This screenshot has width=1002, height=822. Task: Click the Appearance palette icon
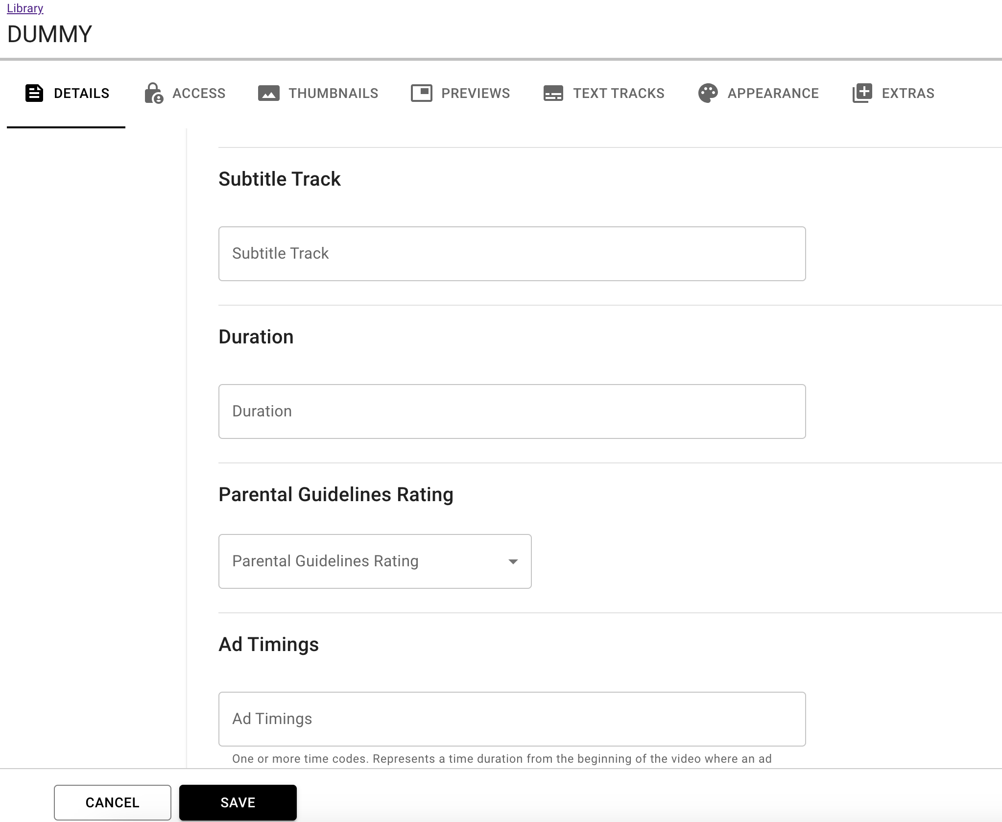708,93
